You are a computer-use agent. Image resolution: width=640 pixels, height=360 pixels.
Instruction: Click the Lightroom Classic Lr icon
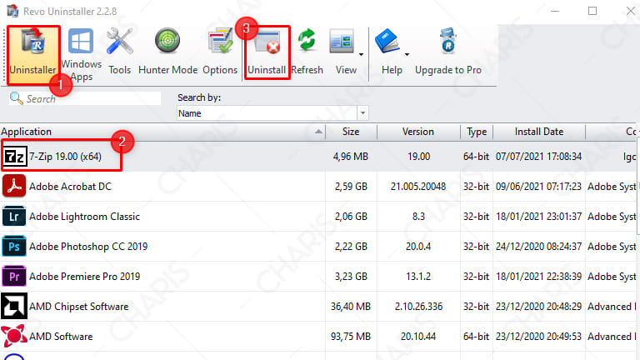click(x=14, y=217)
